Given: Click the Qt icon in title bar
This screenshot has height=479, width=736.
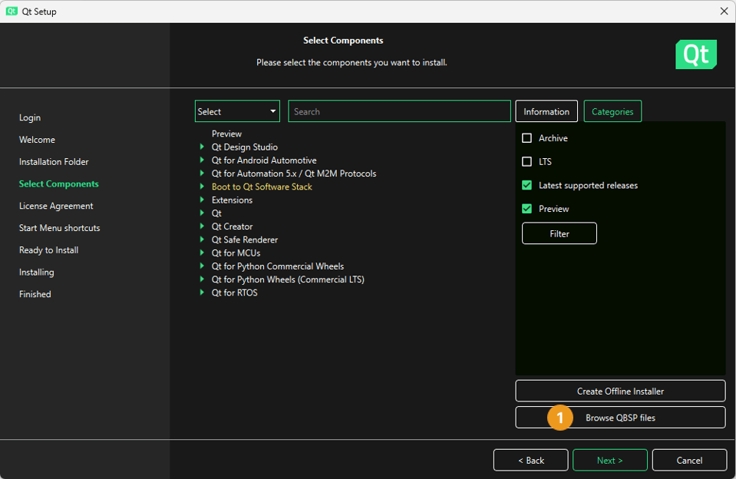Looking at the screenshot, I should pos(12,12).
